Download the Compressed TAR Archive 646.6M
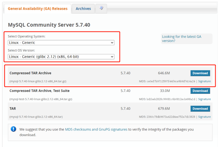The height and width of the screenshot is (147, 218). coord(200,73)
